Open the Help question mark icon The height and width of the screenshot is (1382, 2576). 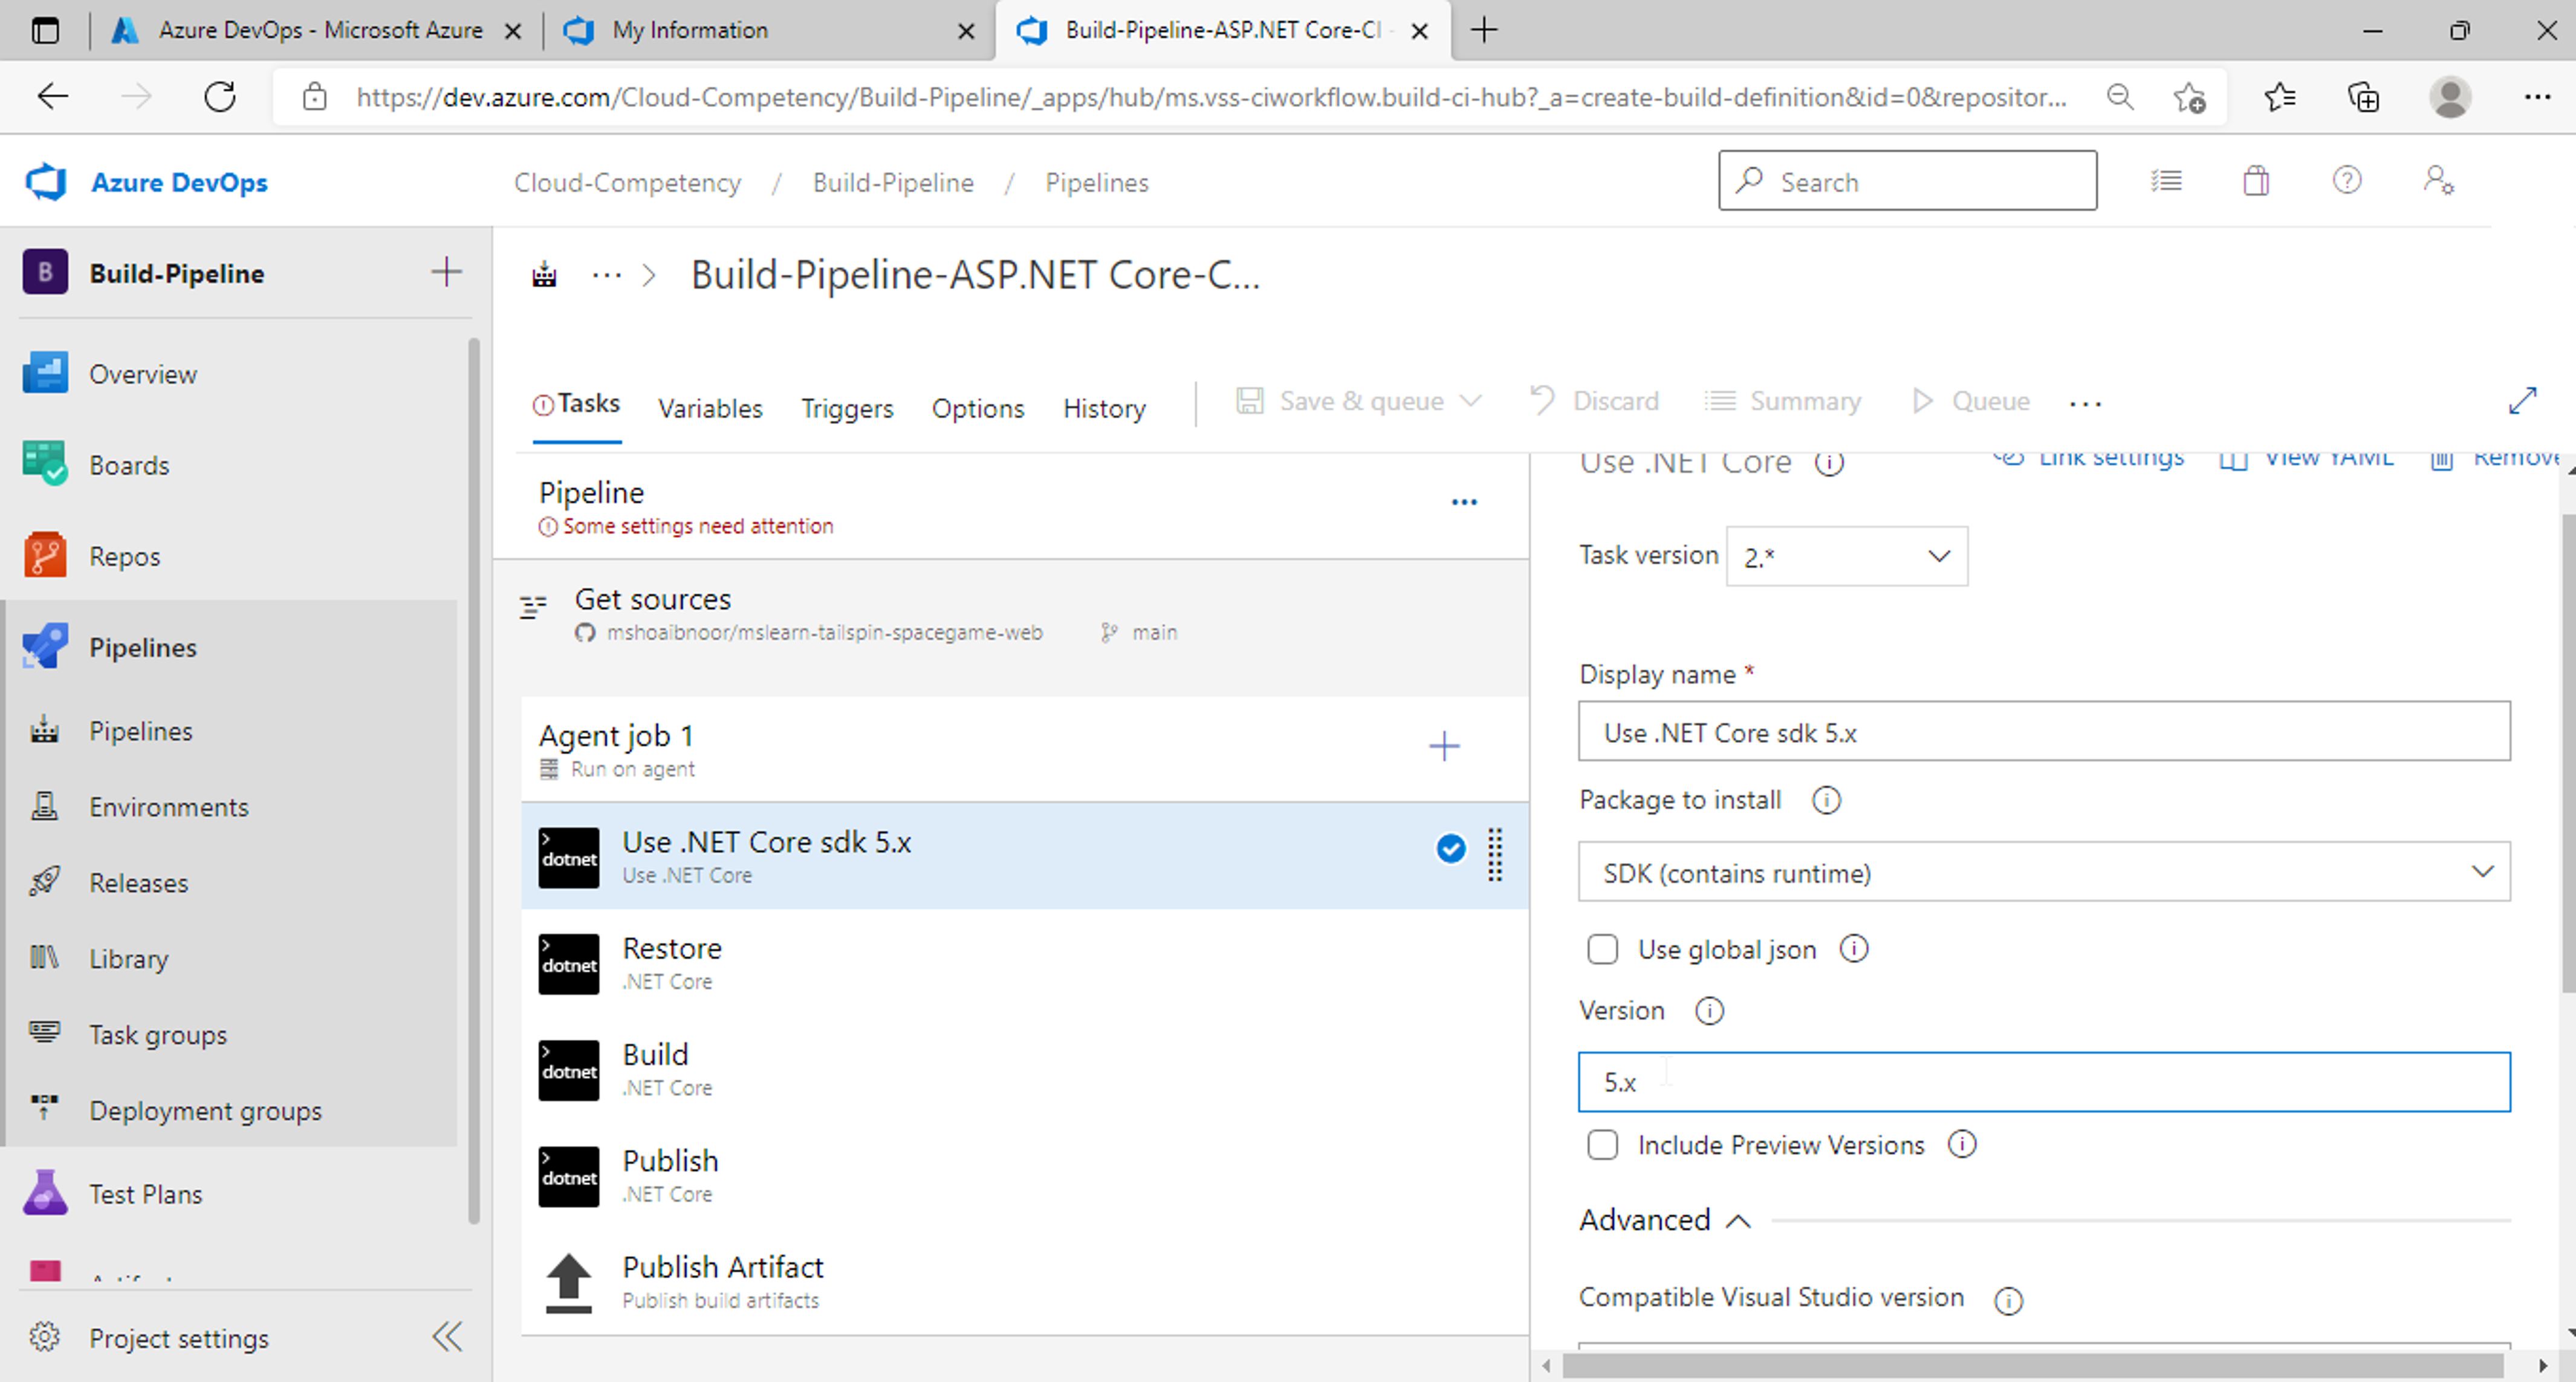tap(2347, 181)
